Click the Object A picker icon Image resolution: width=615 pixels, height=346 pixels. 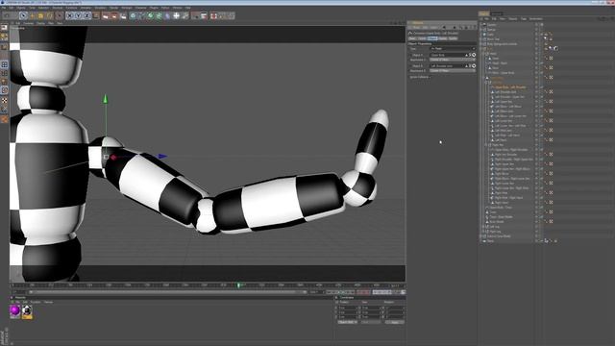click(474, 55)
